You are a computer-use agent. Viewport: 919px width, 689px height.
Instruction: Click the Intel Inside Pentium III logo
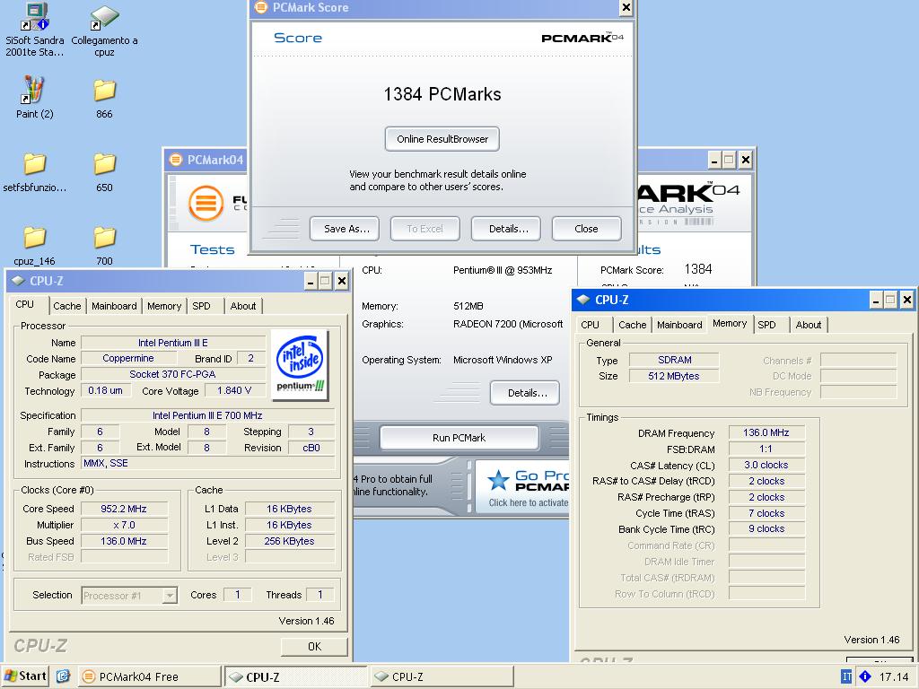pyautogui.click(x=300, y=364)
